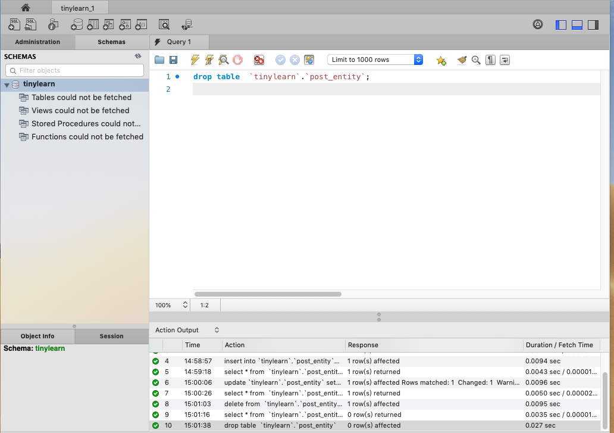This screenshot has width=614, height=433.
Task: Open find panel with magnifier icon
Action: pos(476,60)
